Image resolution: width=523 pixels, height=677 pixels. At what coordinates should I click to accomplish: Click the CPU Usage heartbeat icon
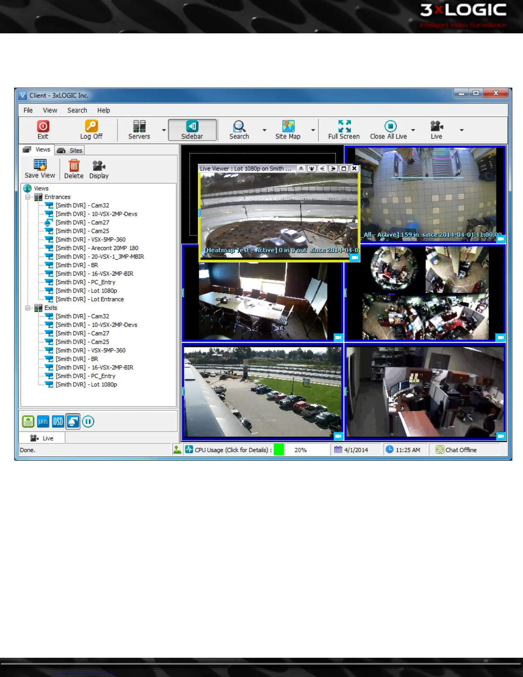pos(189,450)
